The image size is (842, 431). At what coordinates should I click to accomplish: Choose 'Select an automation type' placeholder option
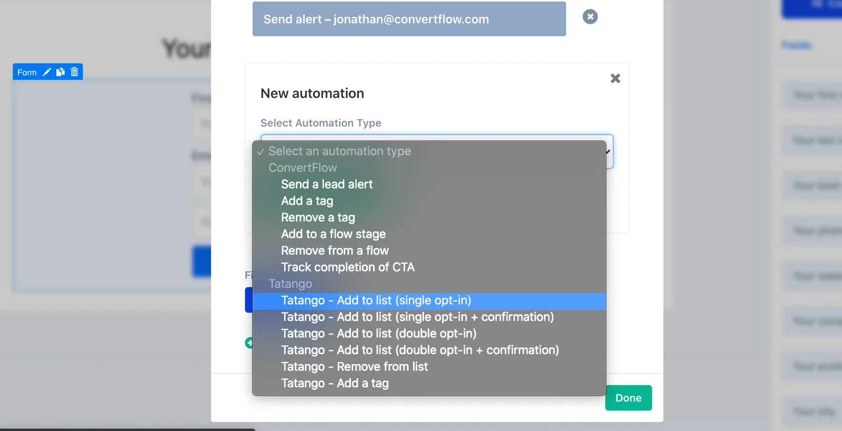(429, 151)
